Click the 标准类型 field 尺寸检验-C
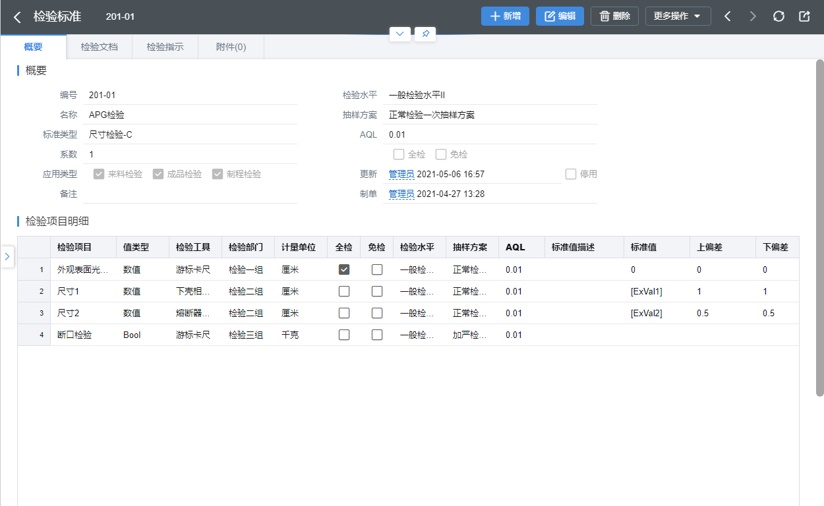 click(x=190, y=134)
